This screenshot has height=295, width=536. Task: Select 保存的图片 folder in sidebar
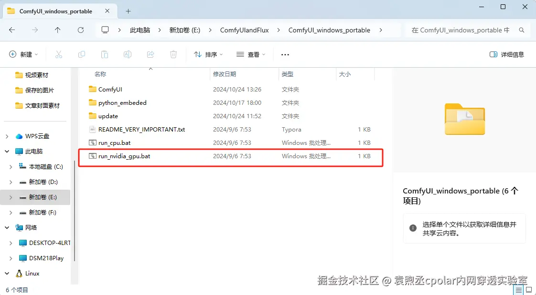click(34, 91)
